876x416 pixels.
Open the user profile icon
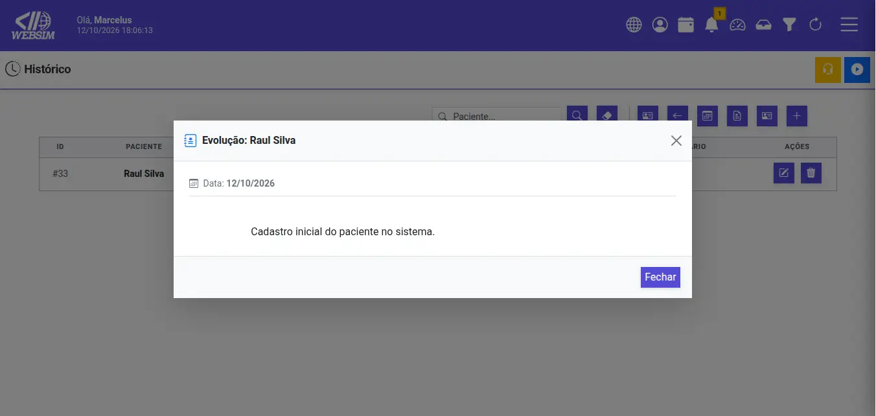[660, 25]
